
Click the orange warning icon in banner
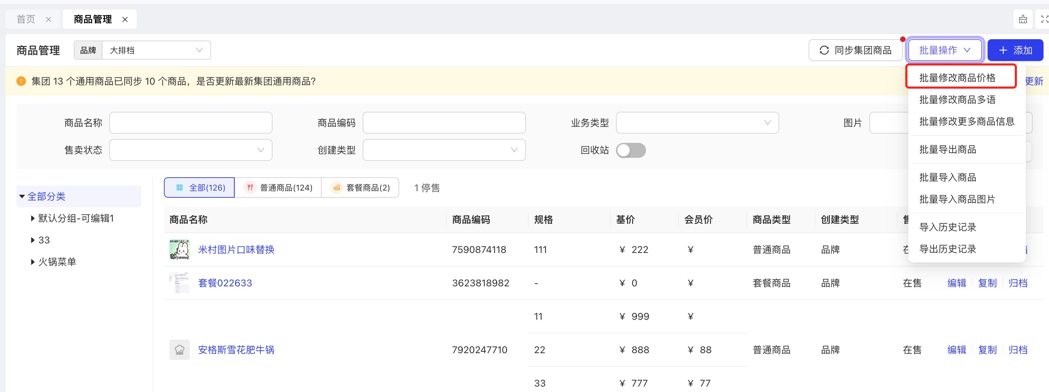pyautogui.click(x=21, y=81)
